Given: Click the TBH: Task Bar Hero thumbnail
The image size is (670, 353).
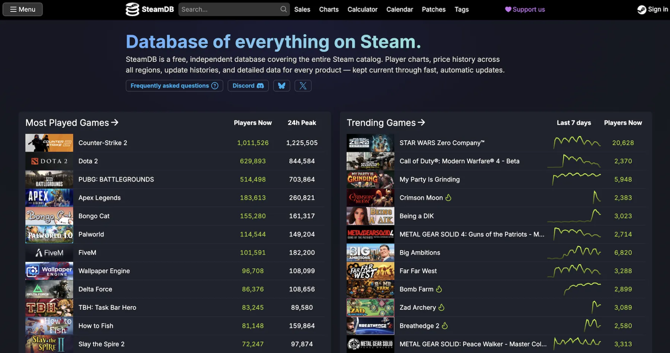Looking at the screenshot, I should click(49, 308).
